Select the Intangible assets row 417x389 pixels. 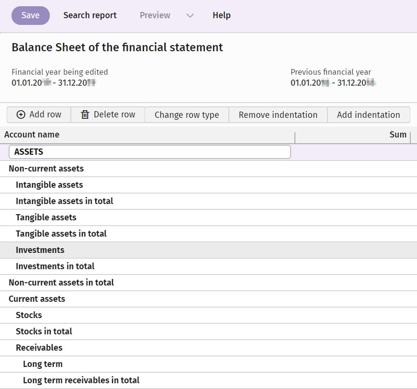coord(209,185)
